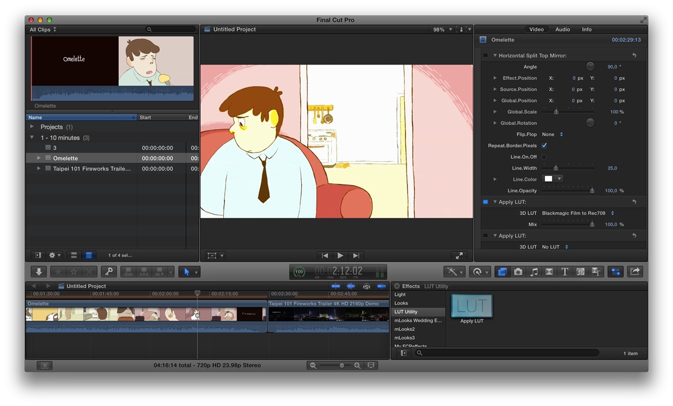Switch to the Audio inspector tab
This screenshot has width=673, height=406.
563,29
